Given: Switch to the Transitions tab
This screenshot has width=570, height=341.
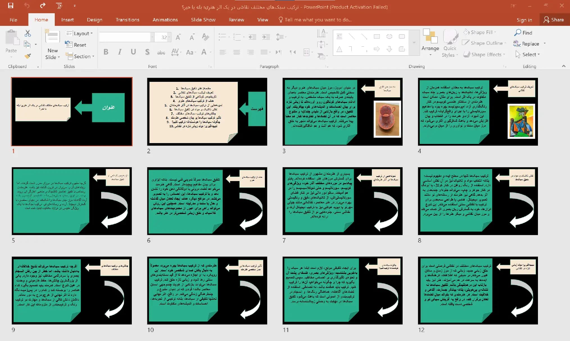Looking at the screenshot, I should point(128,20).
